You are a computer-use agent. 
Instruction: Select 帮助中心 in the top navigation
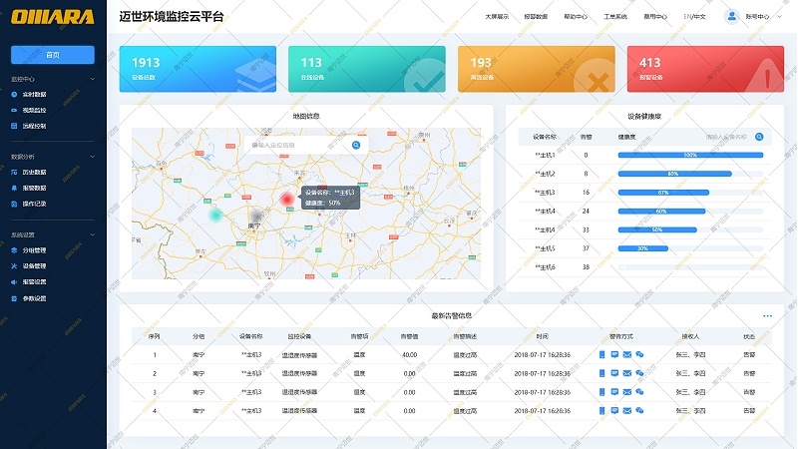coord(576,17)
